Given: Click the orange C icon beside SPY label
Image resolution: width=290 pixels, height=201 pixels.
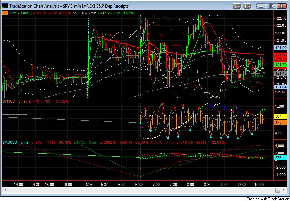Looking at the screenshot, I should 5,13.
